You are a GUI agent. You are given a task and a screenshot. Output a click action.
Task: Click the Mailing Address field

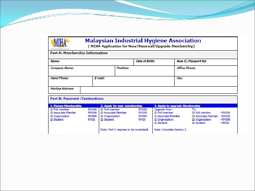pyautogui.click(x=159, y=90)
